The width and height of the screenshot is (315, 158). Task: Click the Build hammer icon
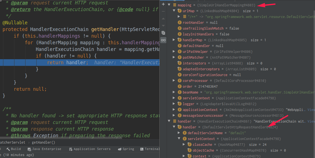point(8,149)
